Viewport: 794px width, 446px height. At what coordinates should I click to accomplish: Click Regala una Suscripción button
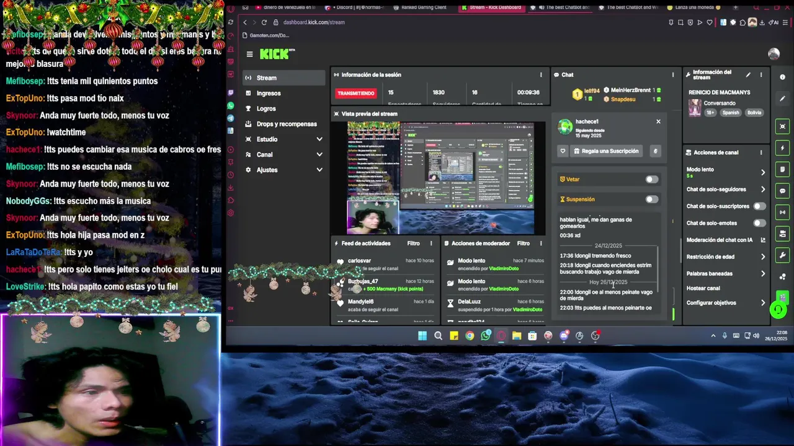(606, 151)
